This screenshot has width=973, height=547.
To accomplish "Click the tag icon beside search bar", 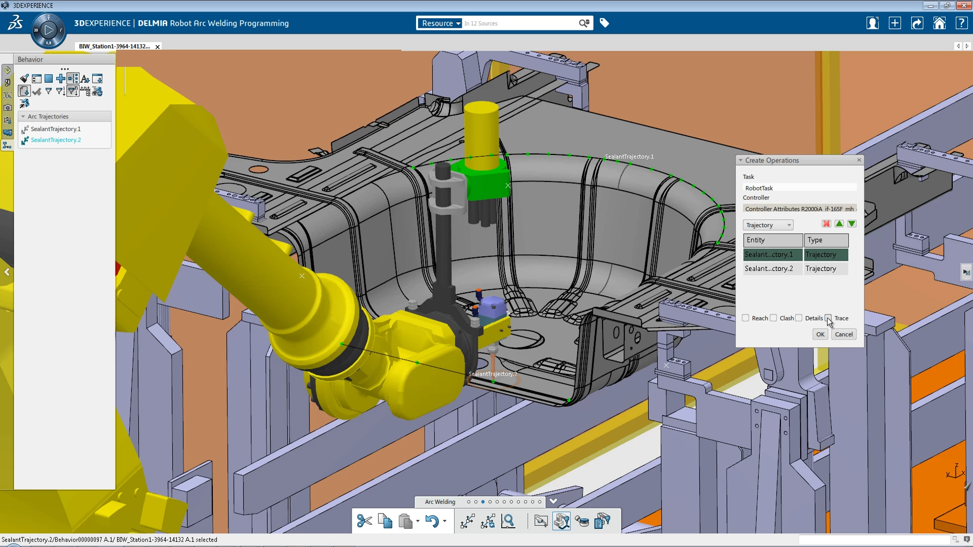I will [604, 23].
